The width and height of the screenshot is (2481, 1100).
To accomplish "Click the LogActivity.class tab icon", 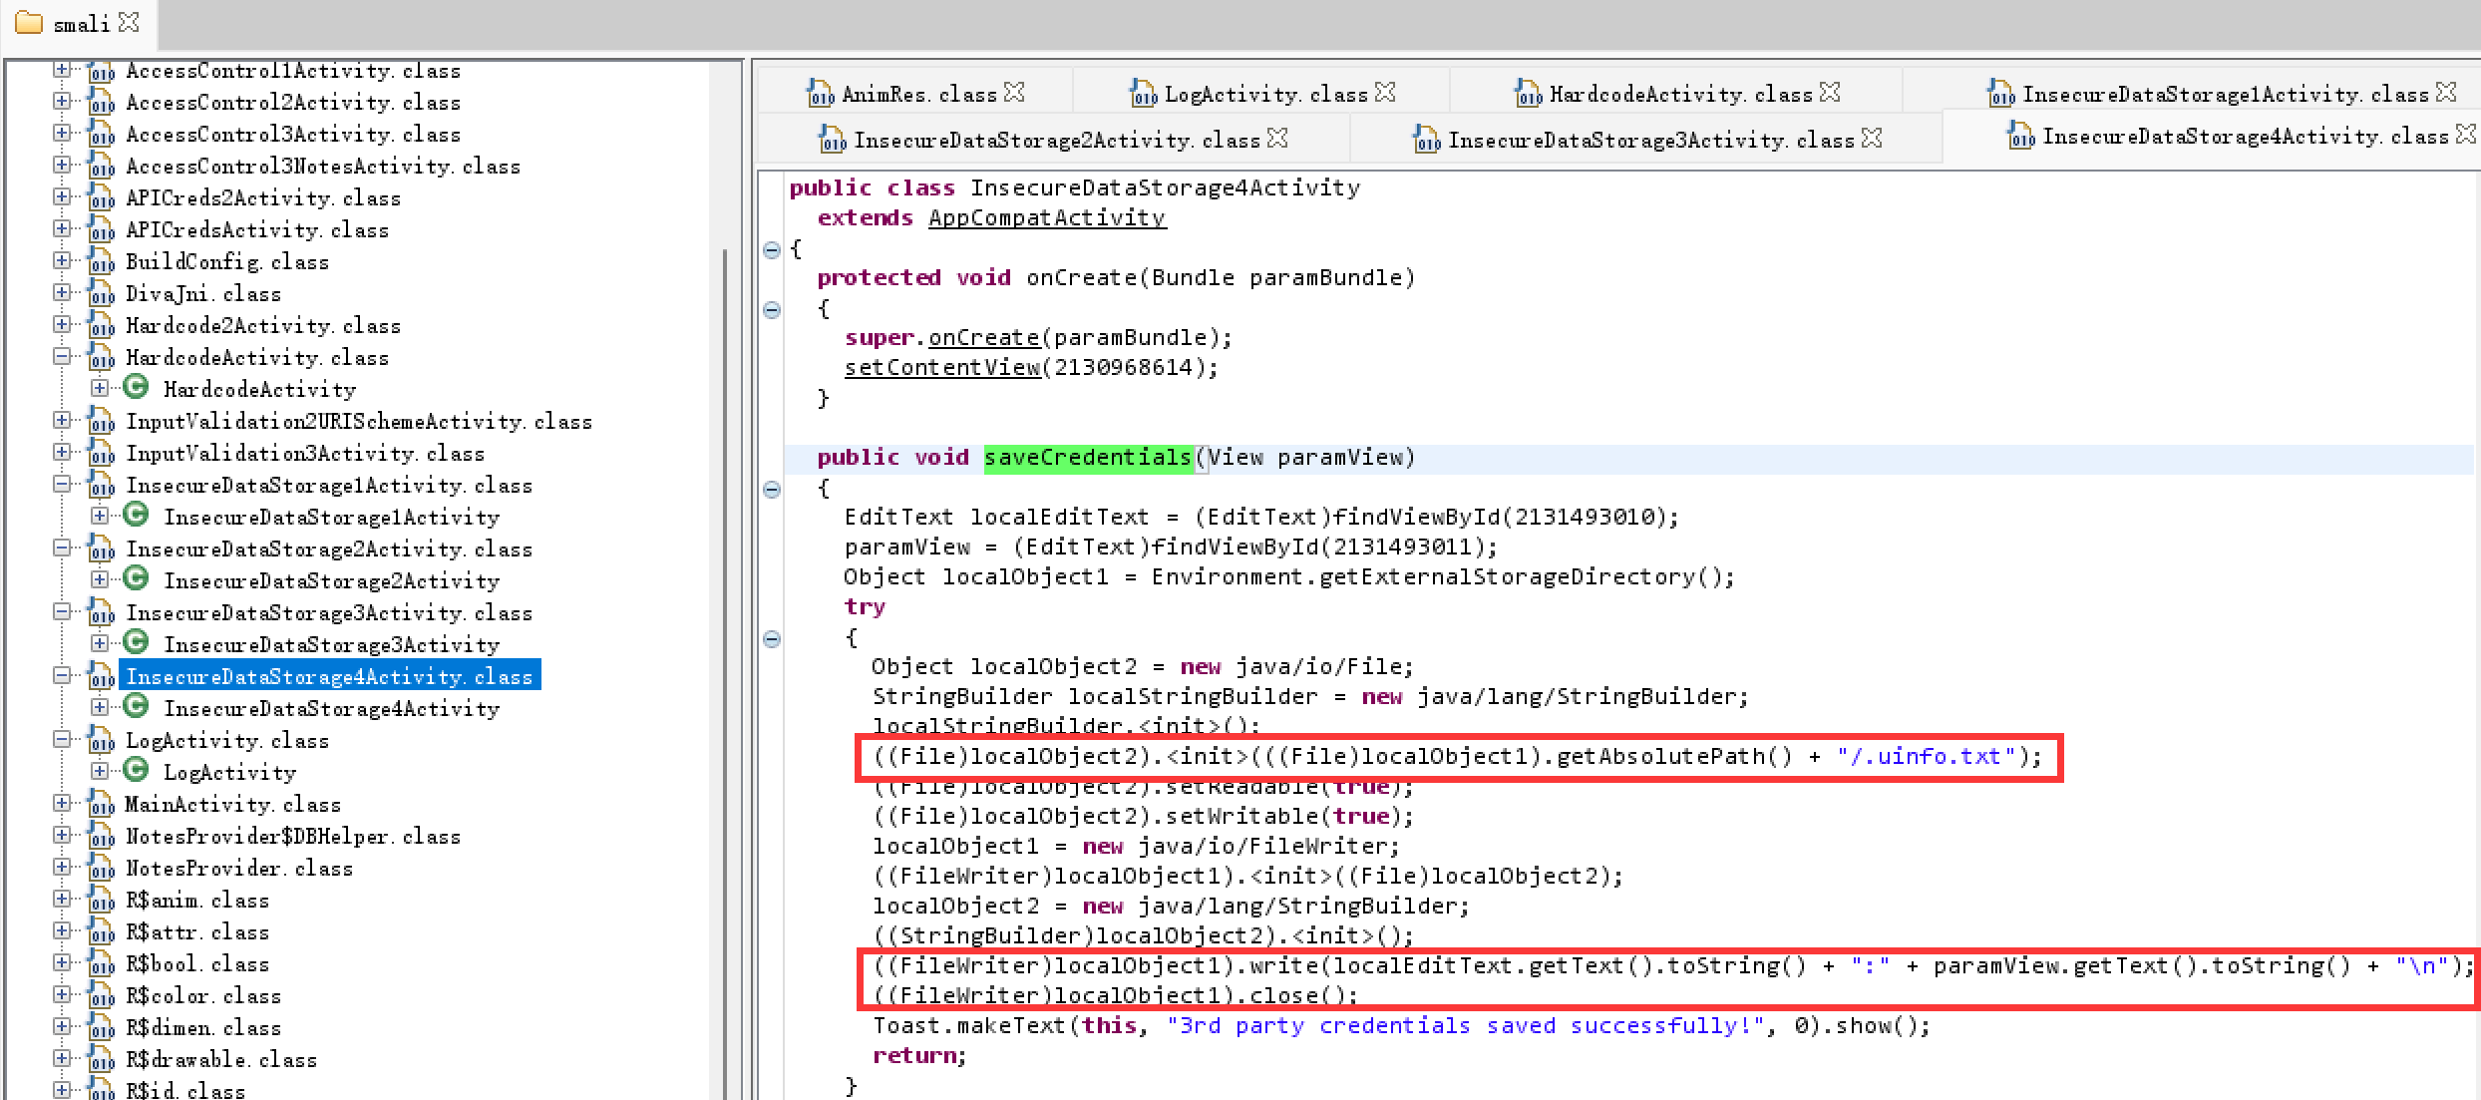I will [x=1144, y=93].
